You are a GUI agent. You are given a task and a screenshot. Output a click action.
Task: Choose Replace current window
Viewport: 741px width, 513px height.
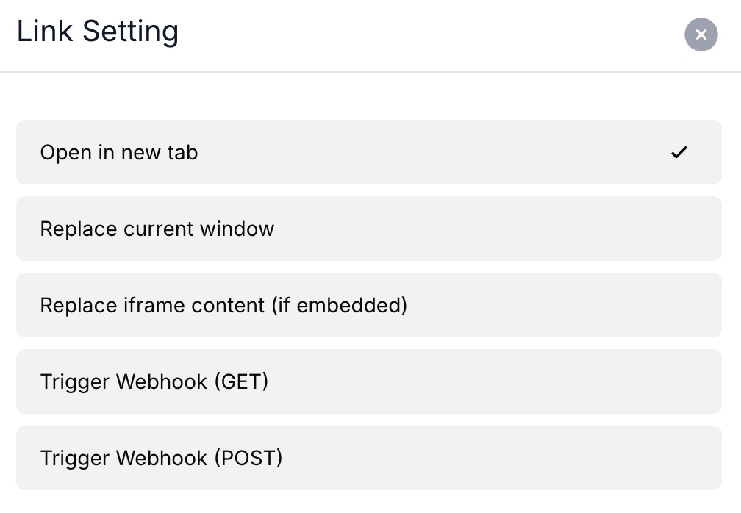point(368,229)
